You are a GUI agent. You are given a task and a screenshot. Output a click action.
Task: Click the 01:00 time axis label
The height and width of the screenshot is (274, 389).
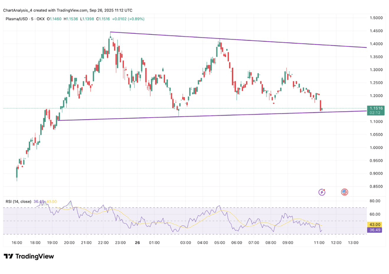pos(154,243)
